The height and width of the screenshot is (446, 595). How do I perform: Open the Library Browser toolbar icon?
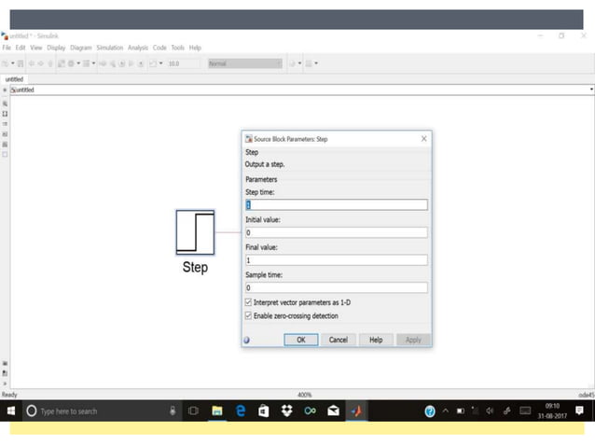(x=62, y=63)
